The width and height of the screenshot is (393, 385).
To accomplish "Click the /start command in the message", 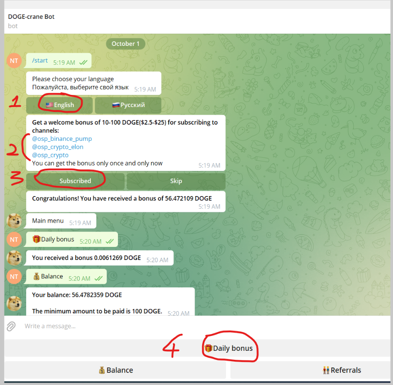I will tap(40, 60).
